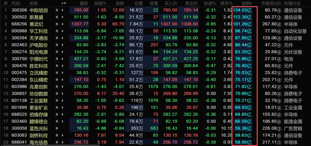The height and width of the screenshot is (146, 311).
Task: Click current volume 1579 in 兆易创新 row
Action: coord(153,87)
